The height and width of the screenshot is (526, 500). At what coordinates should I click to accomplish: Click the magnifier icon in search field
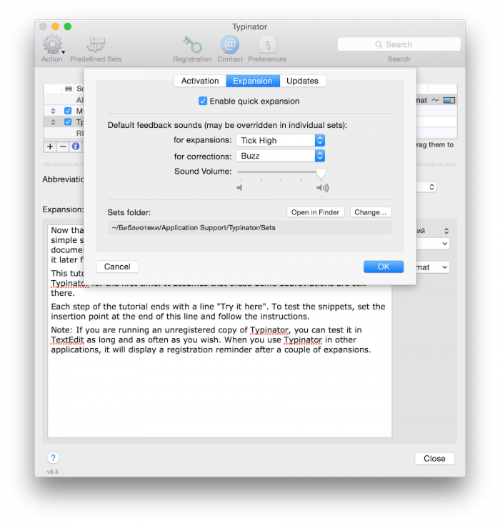(379, 44)
